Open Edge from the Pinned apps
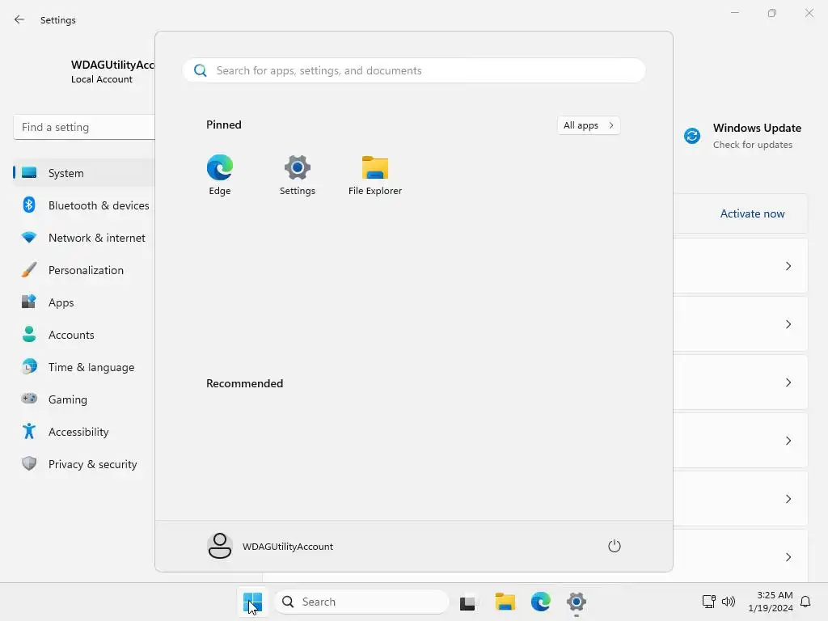The width and height of the screenshot is (828, 621). 220,175
